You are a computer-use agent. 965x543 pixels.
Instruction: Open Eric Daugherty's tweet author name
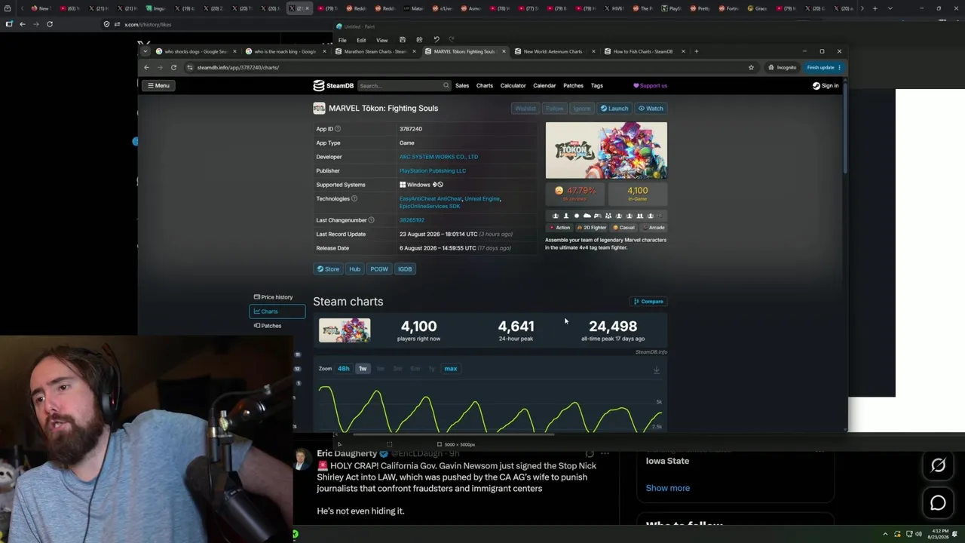tap(347, 454)
